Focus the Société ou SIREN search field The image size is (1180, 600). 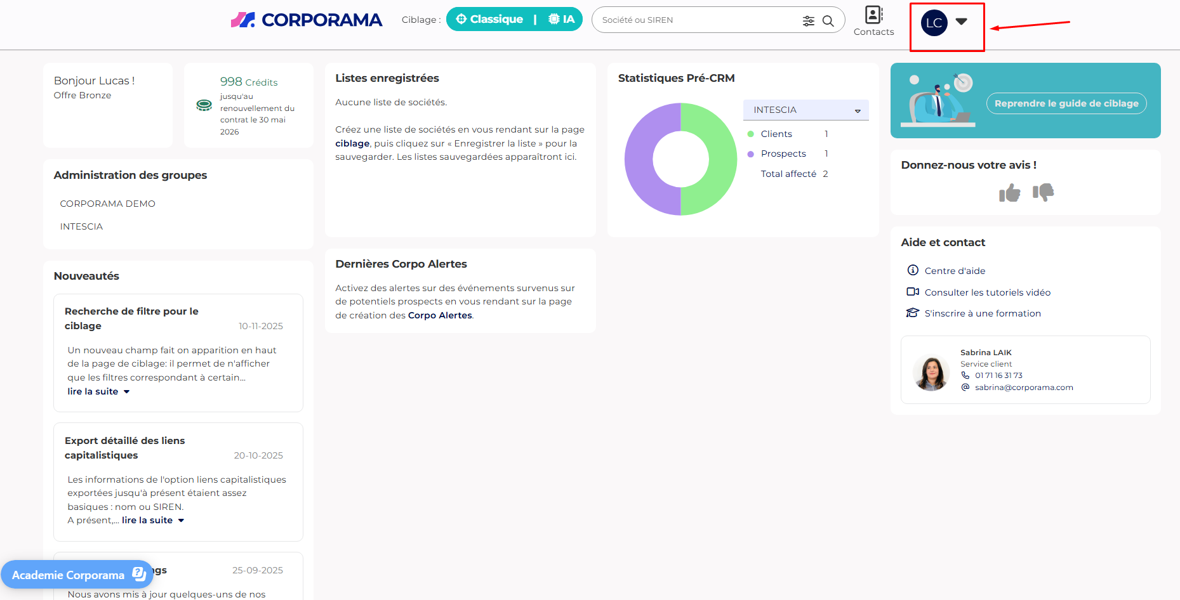[x=698, y=20]
